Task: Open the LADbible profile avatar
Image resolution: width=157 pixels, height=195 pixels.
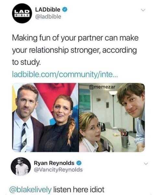Action: tap(22, 13)
